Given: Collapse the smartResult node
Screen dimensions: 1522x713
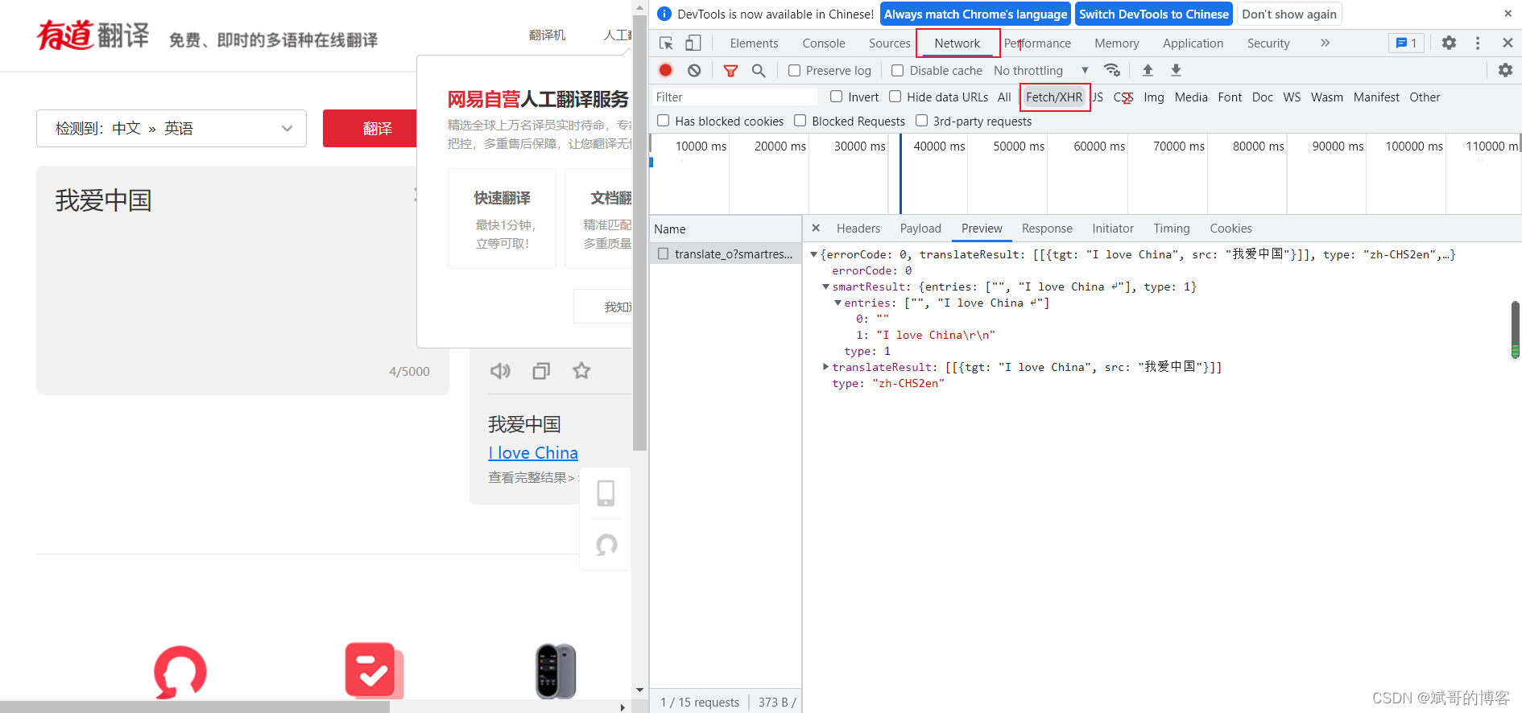Looking at the screenshot, I should [825, 286].
